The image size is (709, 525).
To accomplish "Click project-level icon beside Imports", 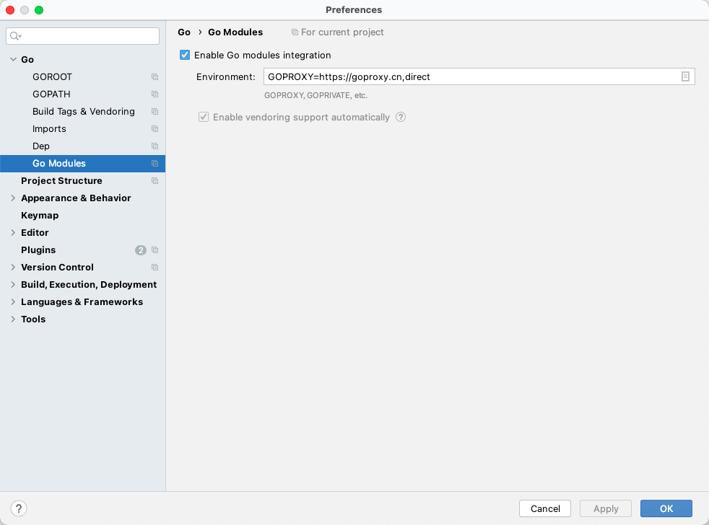I will pyautogui.click(x=155, y=129).
